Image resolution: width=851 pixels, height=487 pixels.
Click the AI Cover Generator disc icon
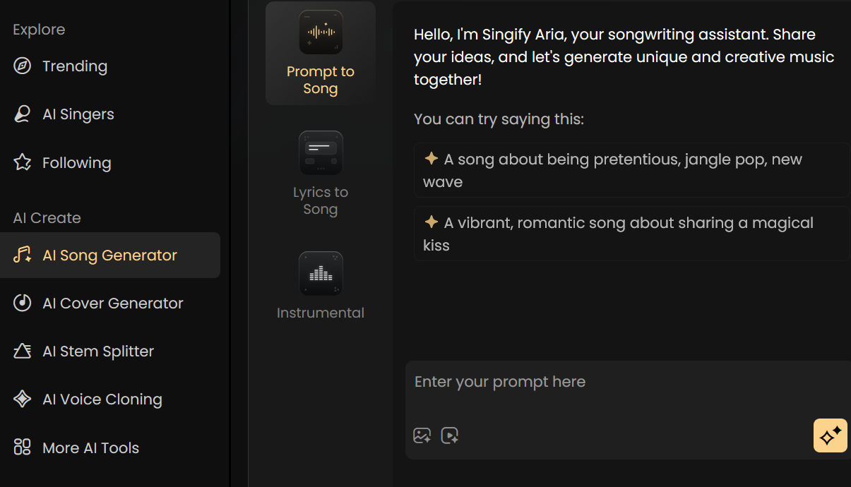click(x=23, y=303)
